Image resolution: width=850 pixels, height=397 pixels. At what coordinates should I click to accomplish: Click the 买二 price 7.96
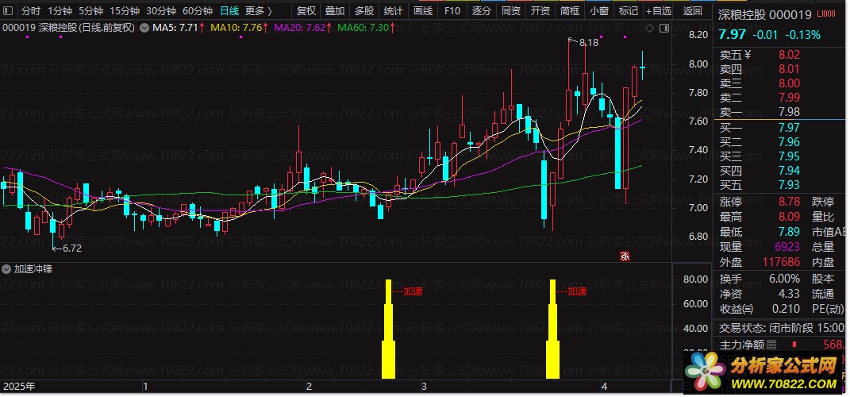point(789,142)
